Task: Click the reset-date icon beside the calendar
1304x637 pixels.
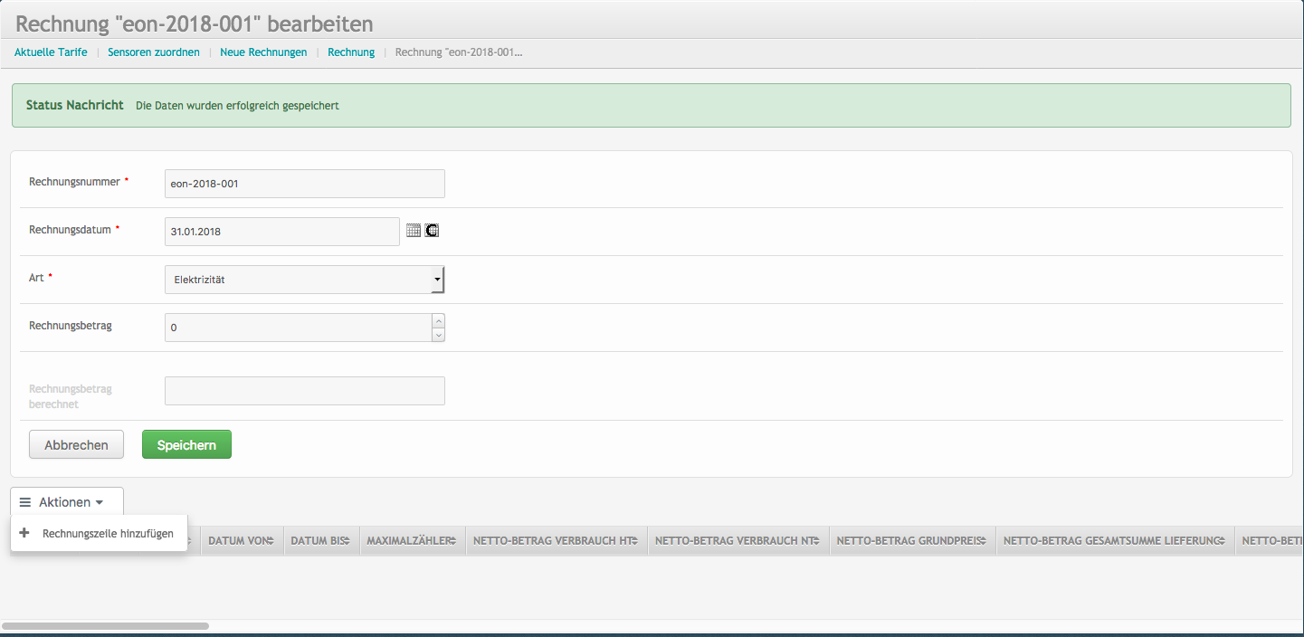Action: point(432,231)
